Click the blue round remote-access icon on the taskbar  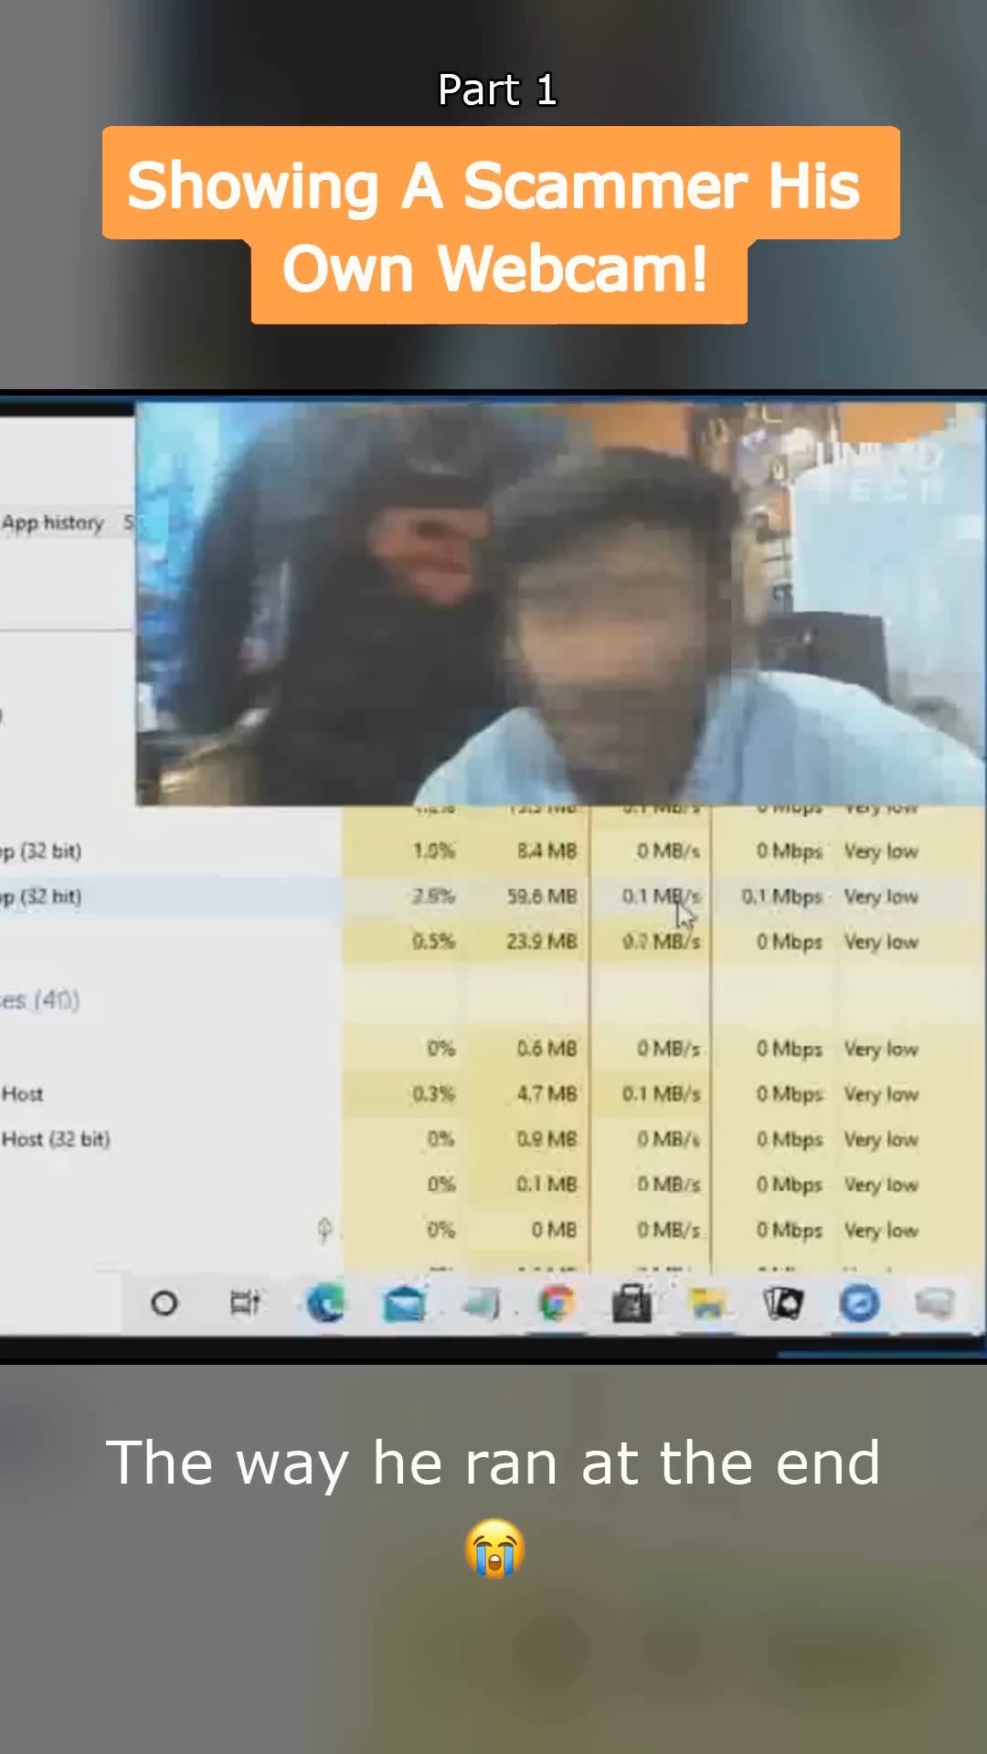point(859,1304)
